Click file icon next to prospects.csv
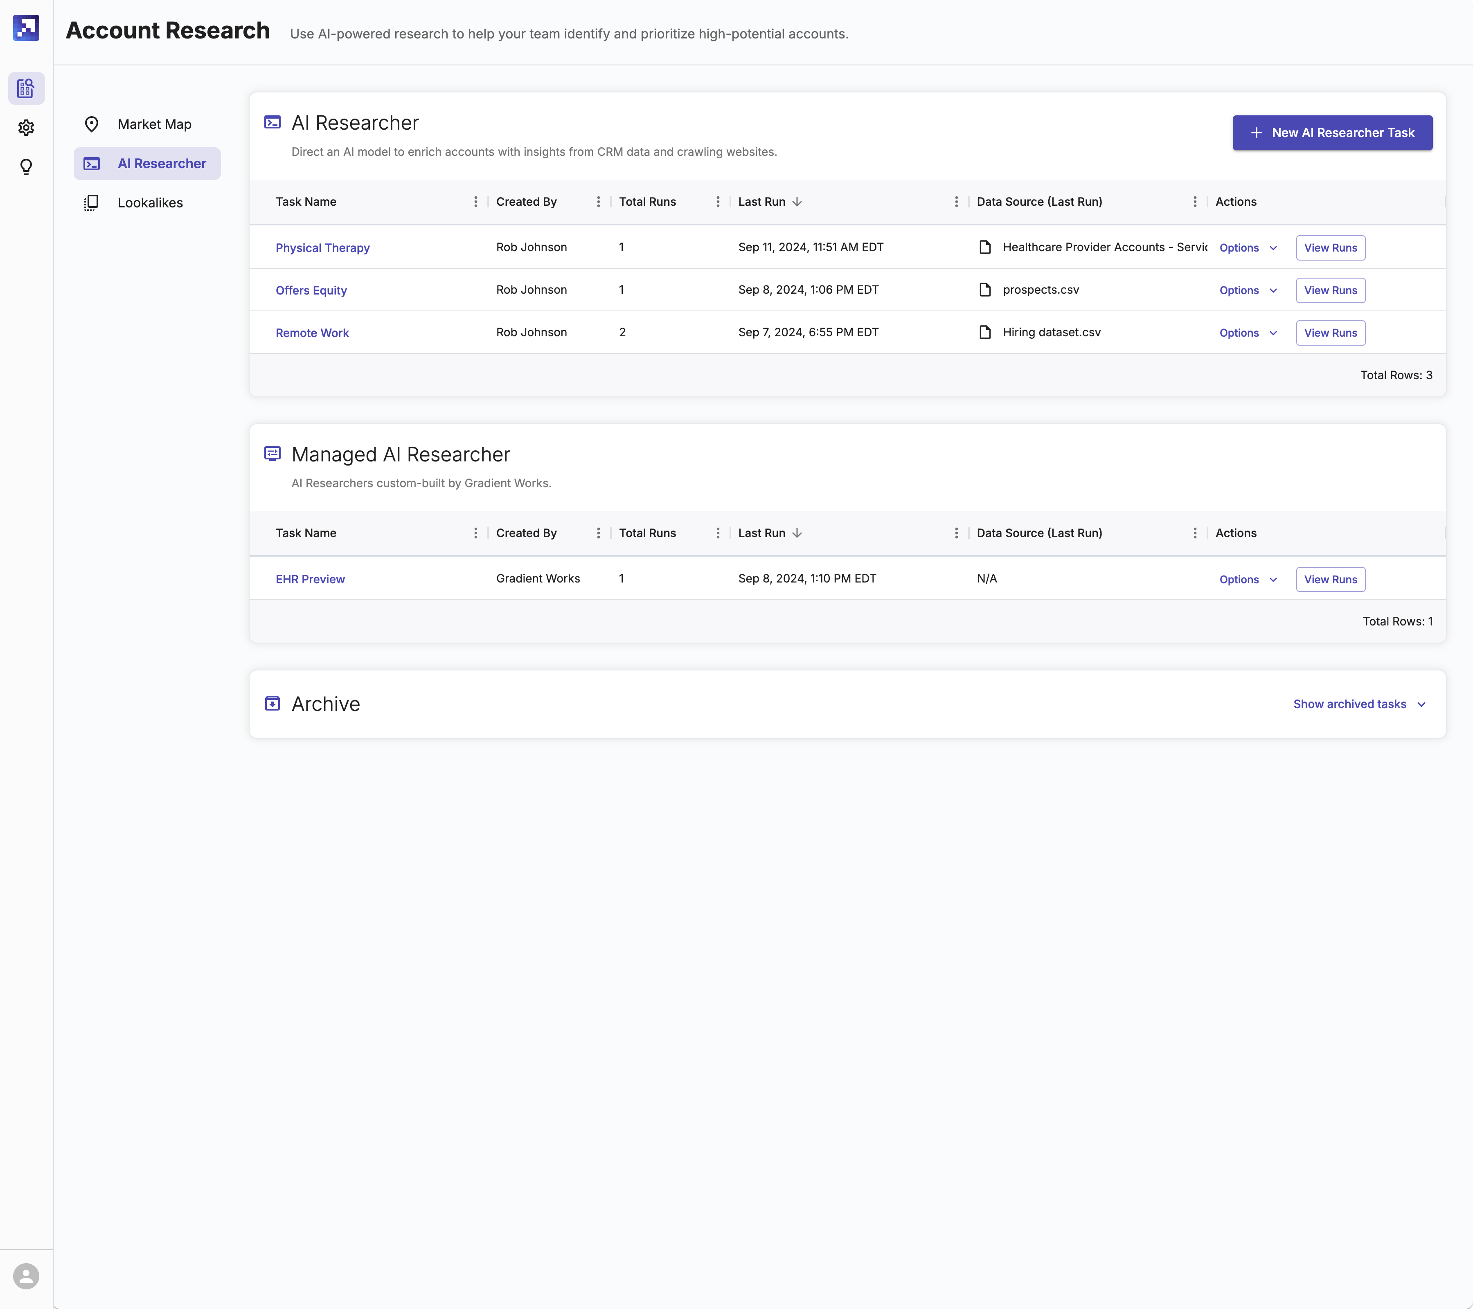This screenshot has height=1309, width=1473. point(985,290)
